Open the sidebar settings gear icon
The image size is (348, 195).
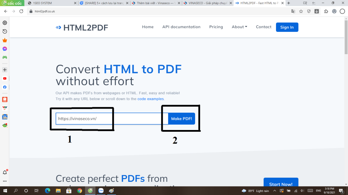5,23
